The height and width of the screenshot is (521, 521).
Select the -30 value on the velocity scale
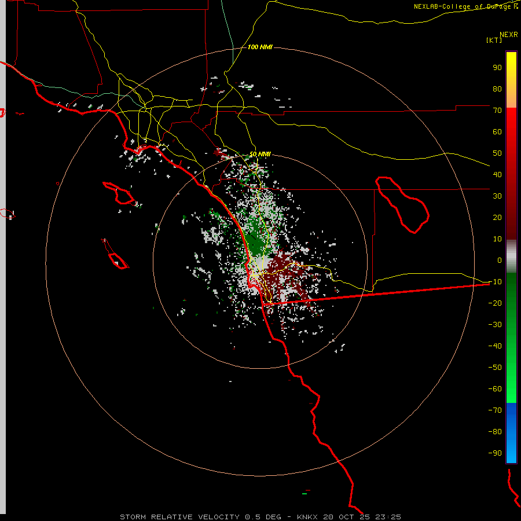pos(495,325)
